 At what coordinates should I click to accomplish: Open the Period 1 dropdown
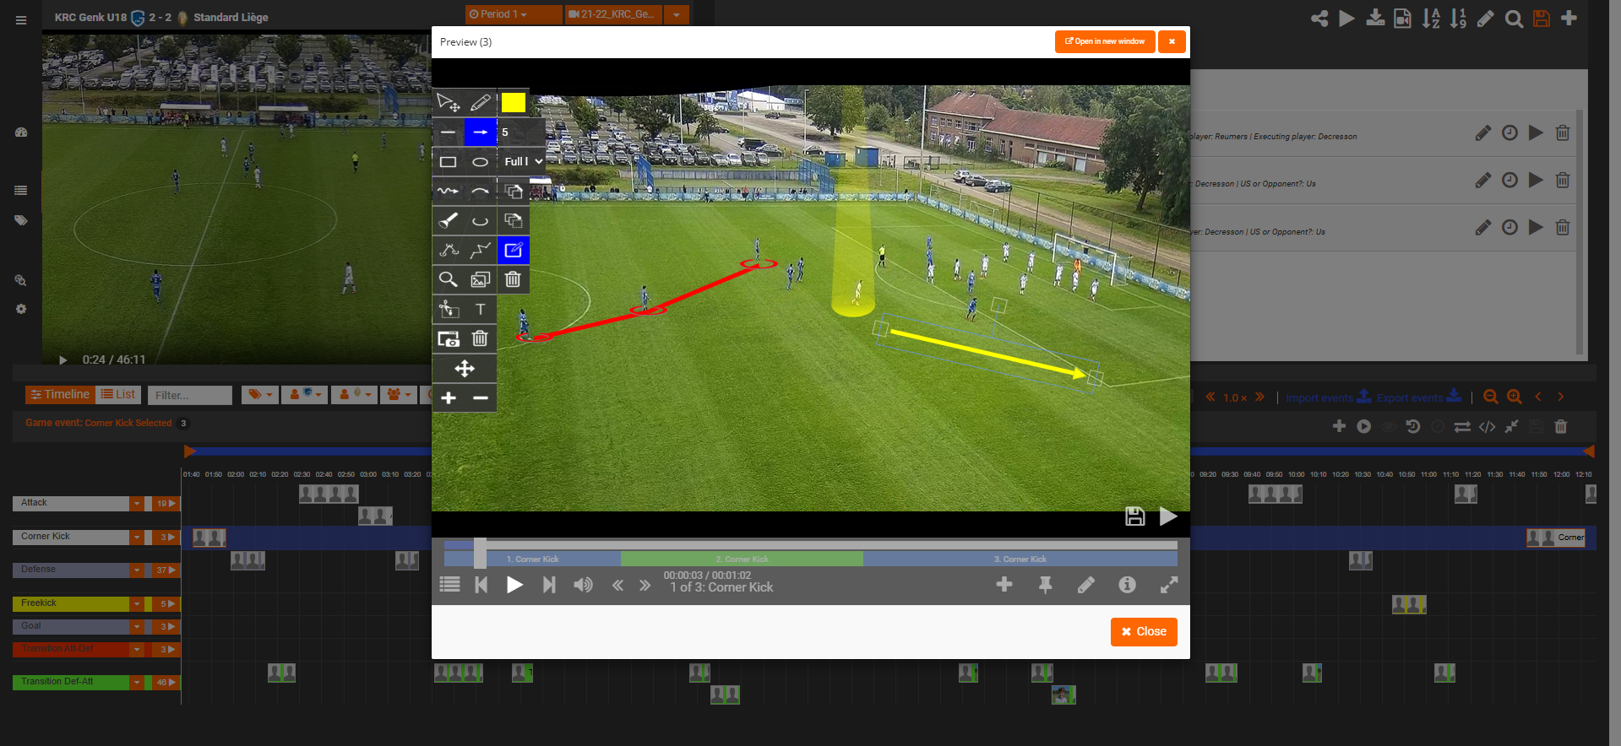pos(513,14)
